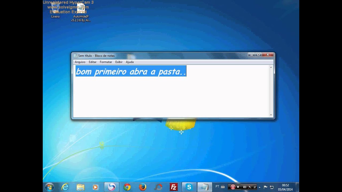Viewport: 342px width, 192px height.
Task: Open the Exibir menu in Notepad
Action: (119, 62)
